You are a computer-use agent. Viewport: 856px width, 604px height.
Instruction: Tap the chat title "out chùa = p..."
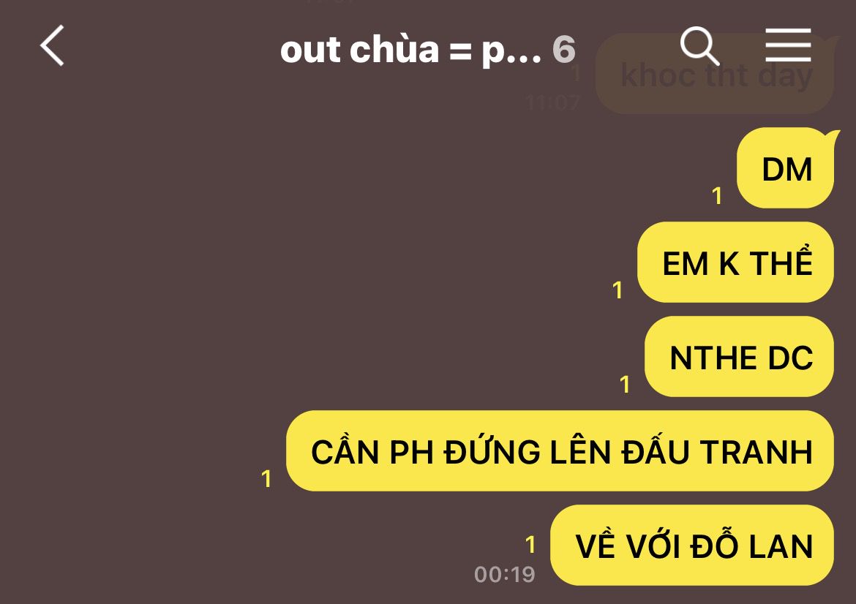410,50
